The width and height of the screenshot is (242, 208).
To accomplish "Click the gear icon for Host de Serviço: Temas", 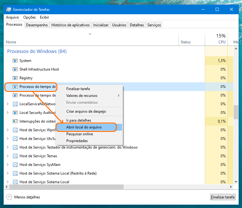I will [15, 156].
